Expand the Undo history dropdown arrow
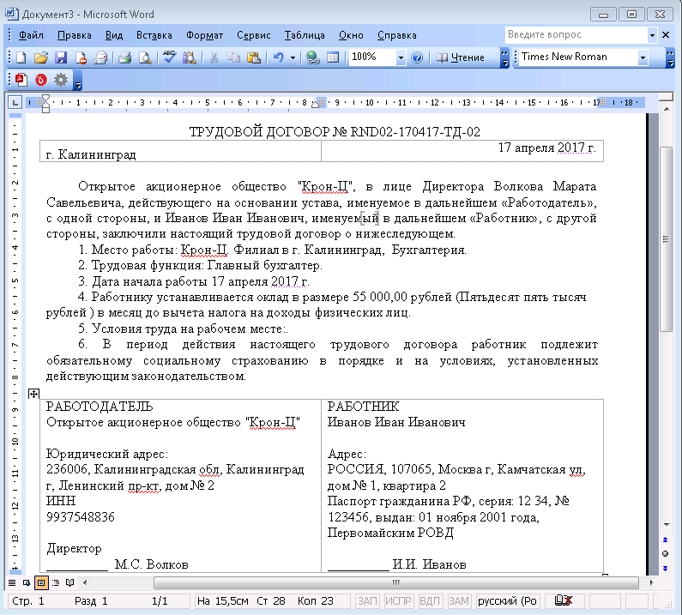 pyautogui.click(x=293, y=57)
